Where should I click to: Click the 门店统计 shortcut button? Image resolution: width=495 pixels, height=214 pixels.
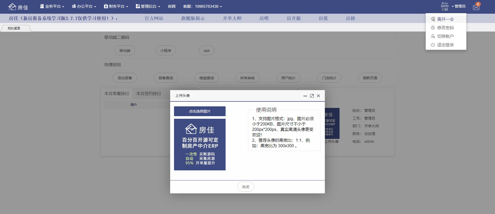(x=329, y=78)
